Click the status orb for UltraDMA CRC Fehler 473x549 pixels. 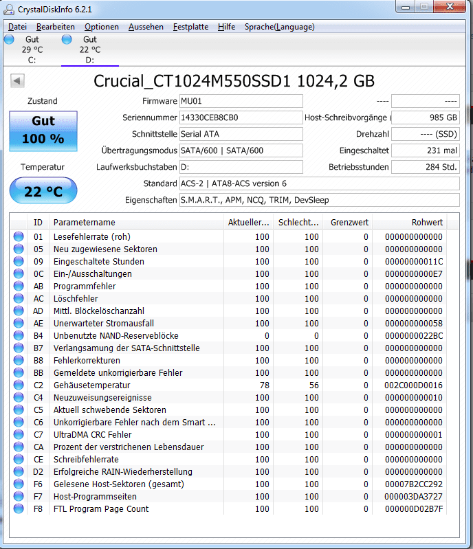(x=19, y=434)
